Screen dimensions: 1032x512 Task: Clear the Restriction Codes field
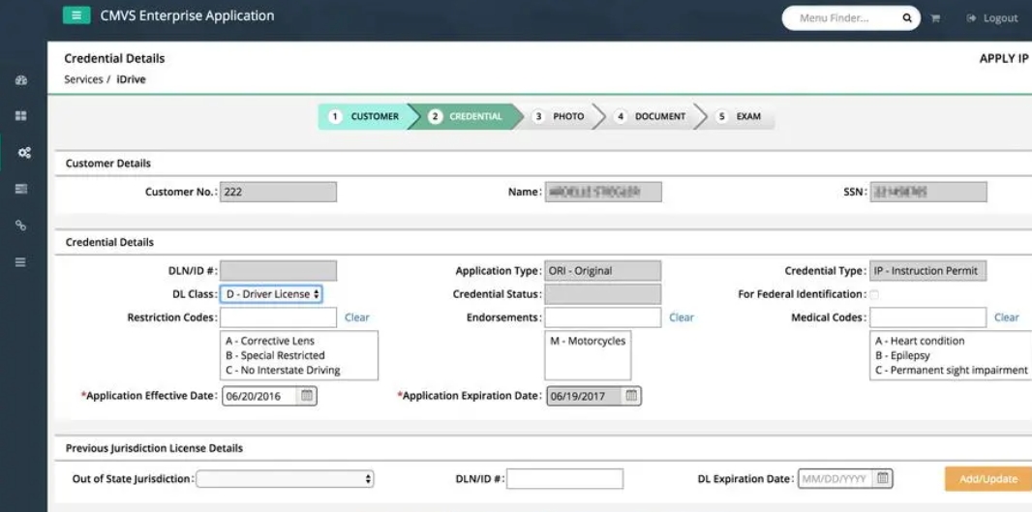[x=356, y=317]
